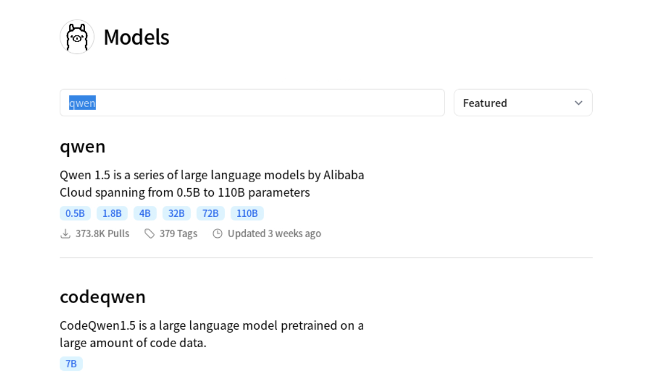The image size is (664, 376).
Task: Click the Models page heading
Action: point(136,38)
